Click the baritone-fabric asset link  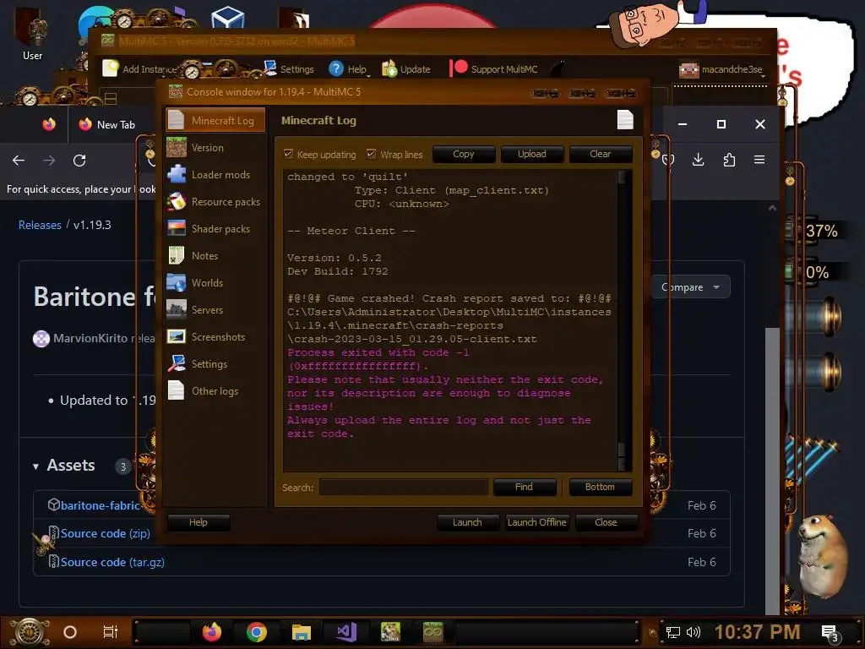[100, 505]
